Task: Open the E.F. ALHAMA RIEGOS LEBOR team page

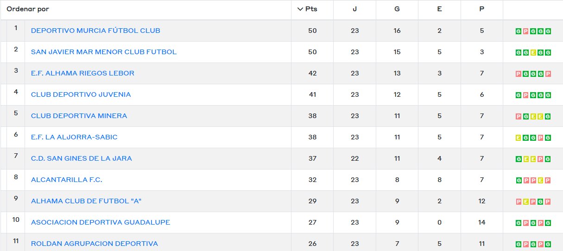Action: [x=82, y=73]
